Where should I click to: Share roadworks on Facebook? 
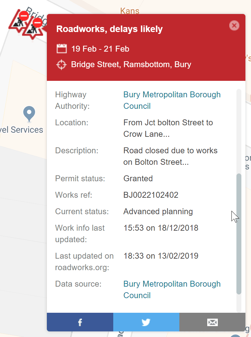tap(80, 322)
